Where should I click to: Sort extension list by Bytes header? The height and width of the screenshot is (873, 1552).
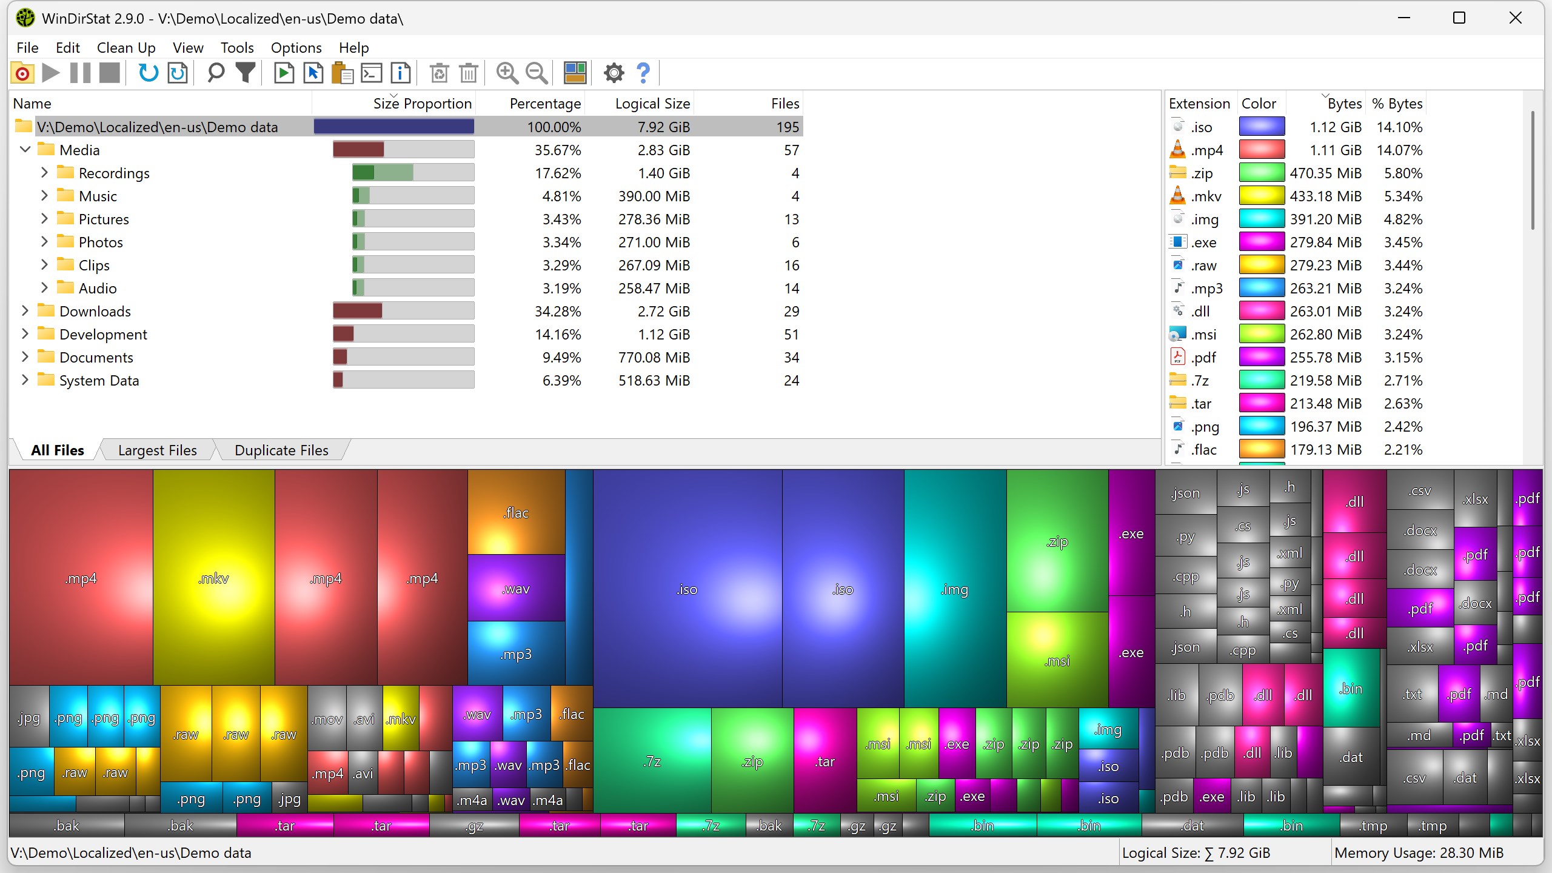pyautogui.click(x=1326, y=103)
